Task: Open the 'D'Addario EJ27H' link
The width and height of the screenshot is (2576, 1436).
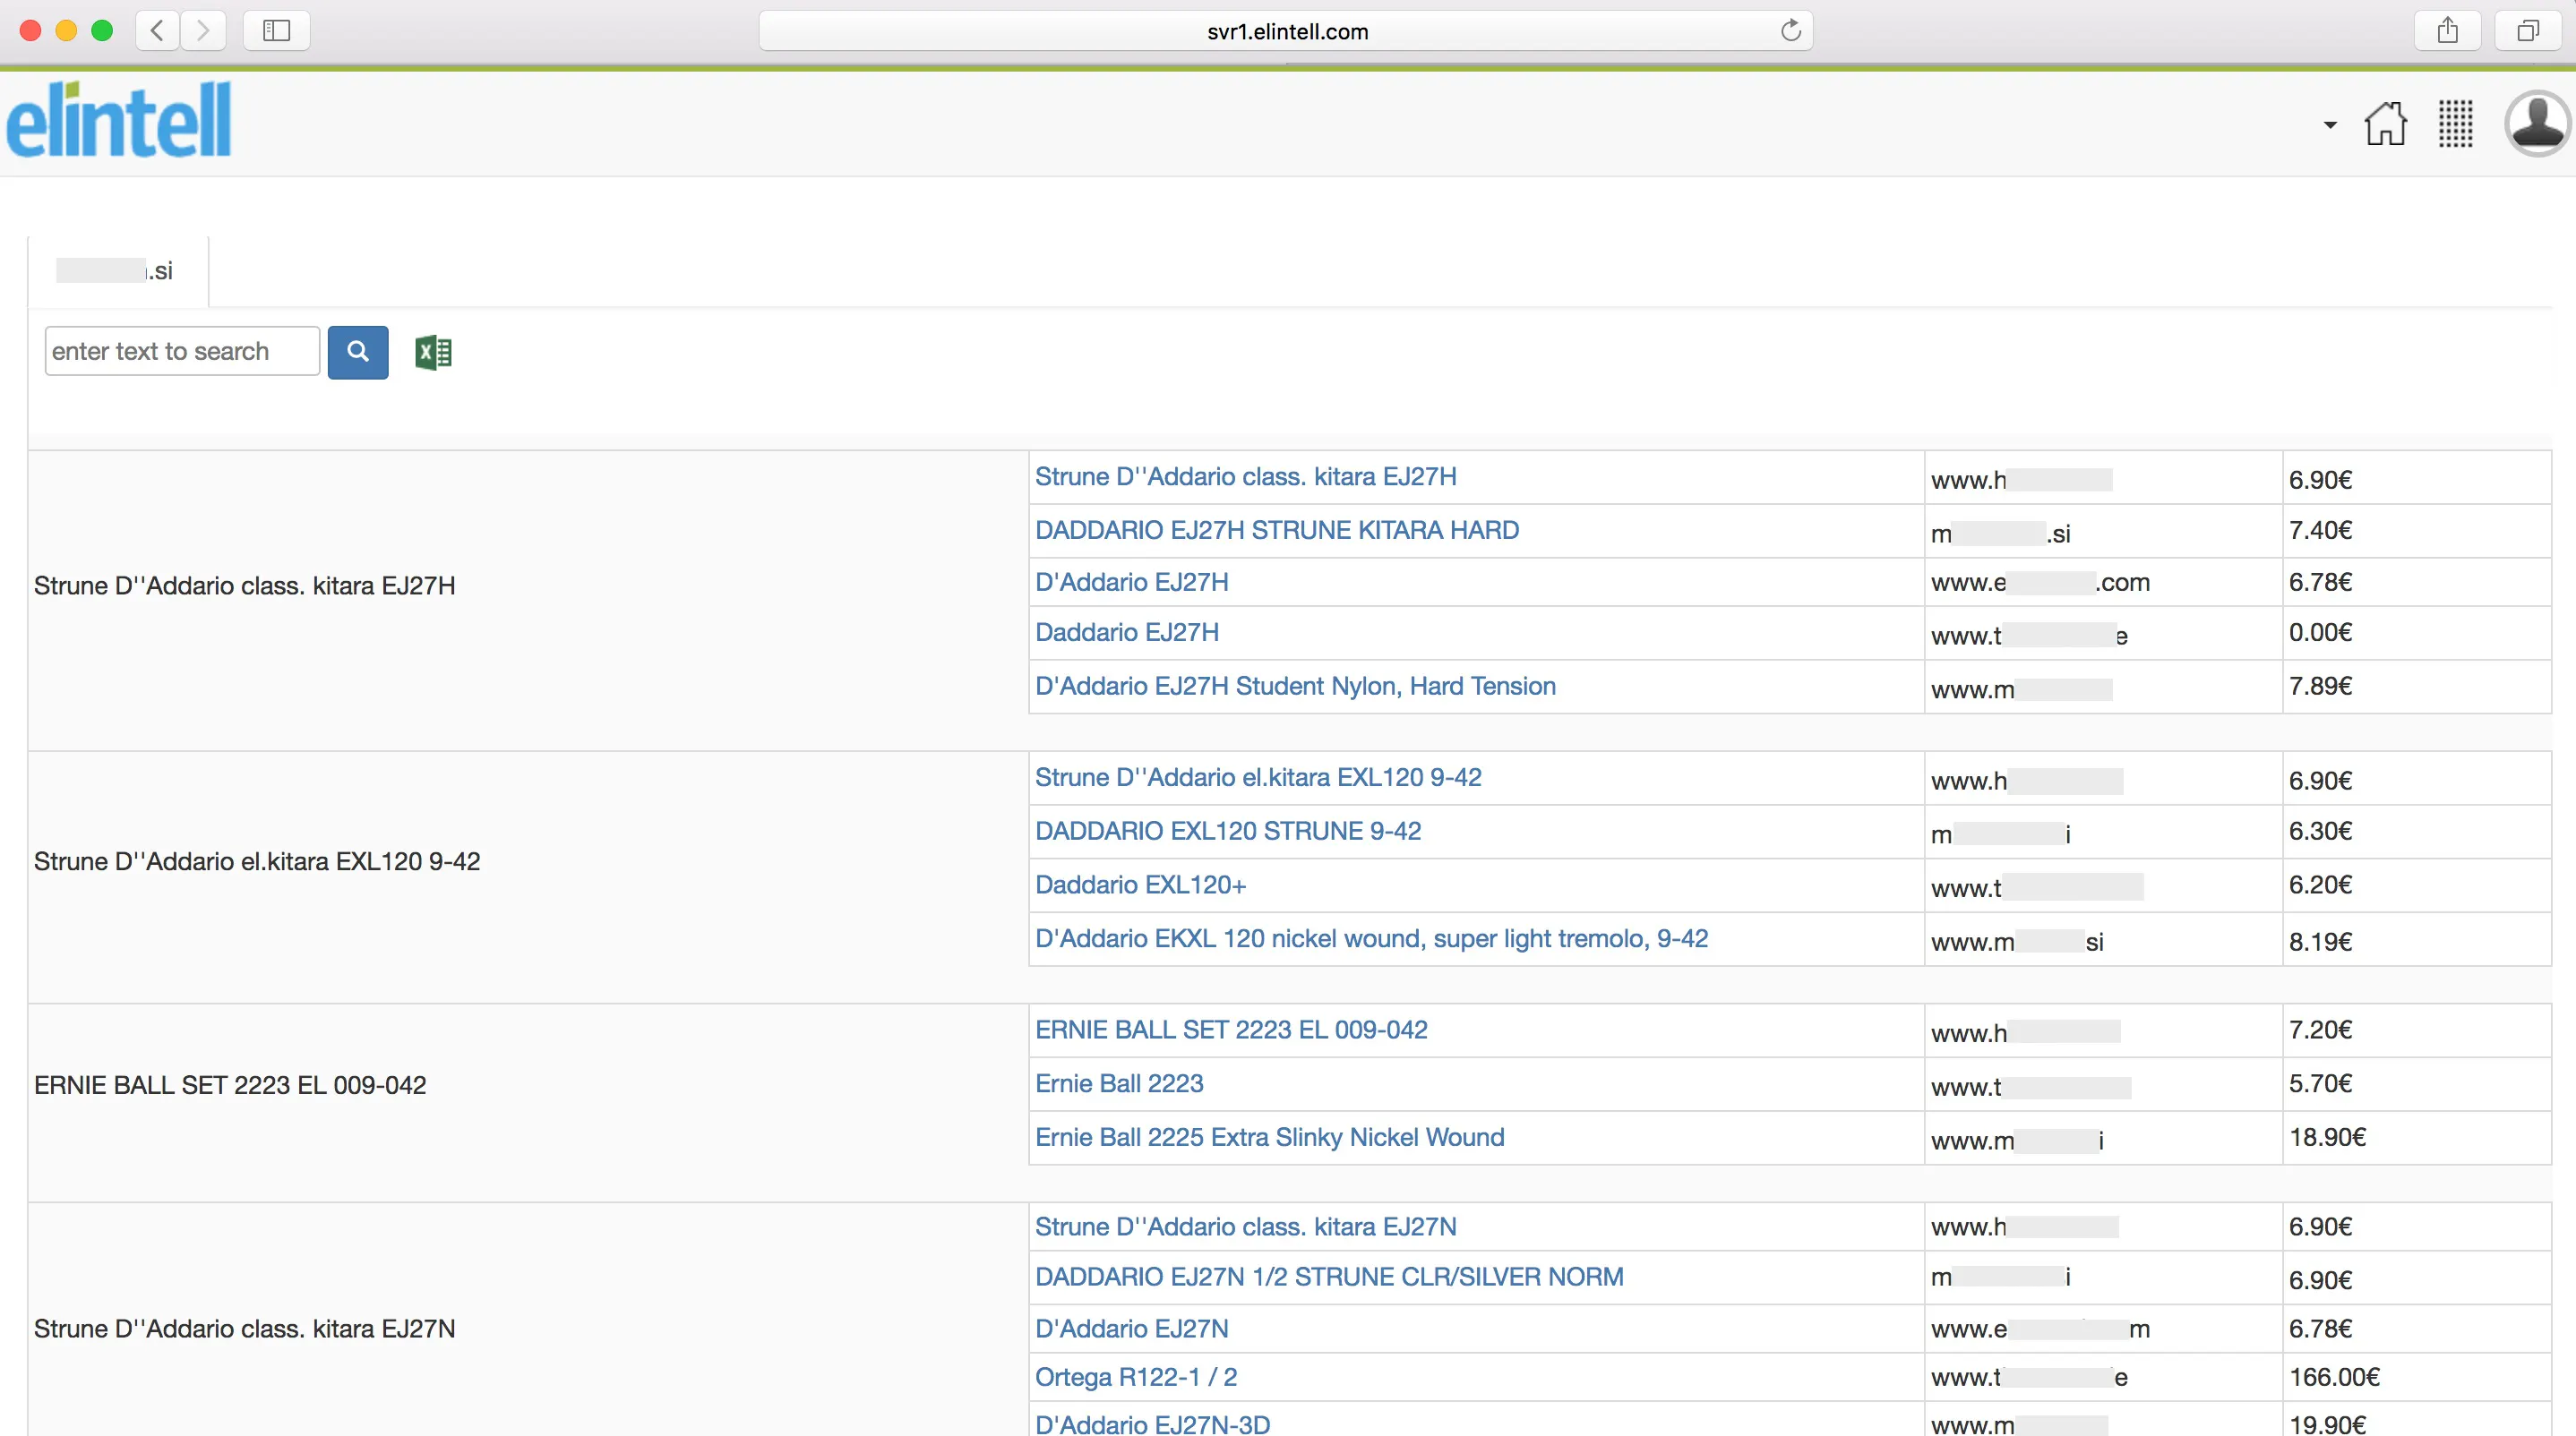Action: 1132,582
